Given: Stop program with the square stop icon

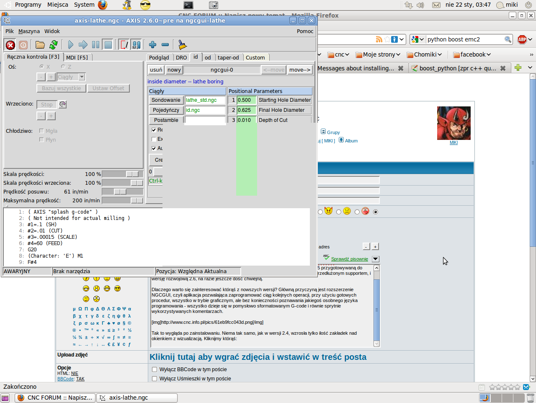Looking at the screenshot, I should (x=108, y=45).
